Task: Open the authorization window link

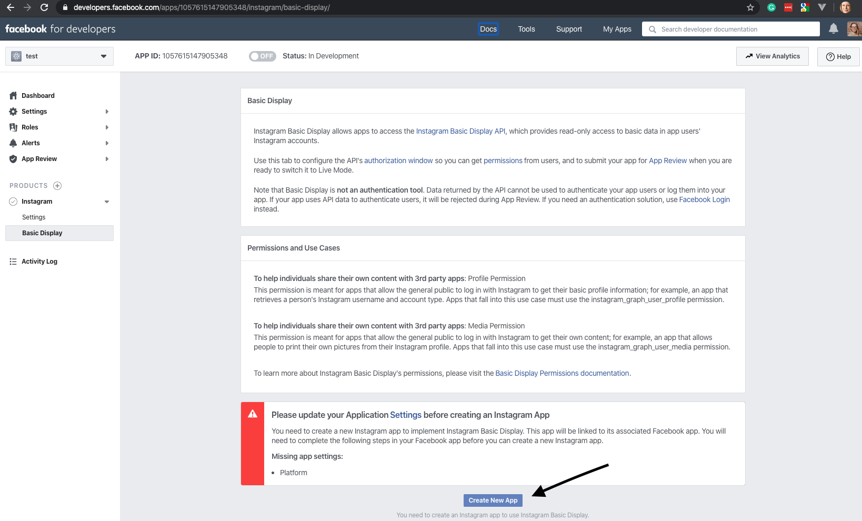Action: coord(398,161)
